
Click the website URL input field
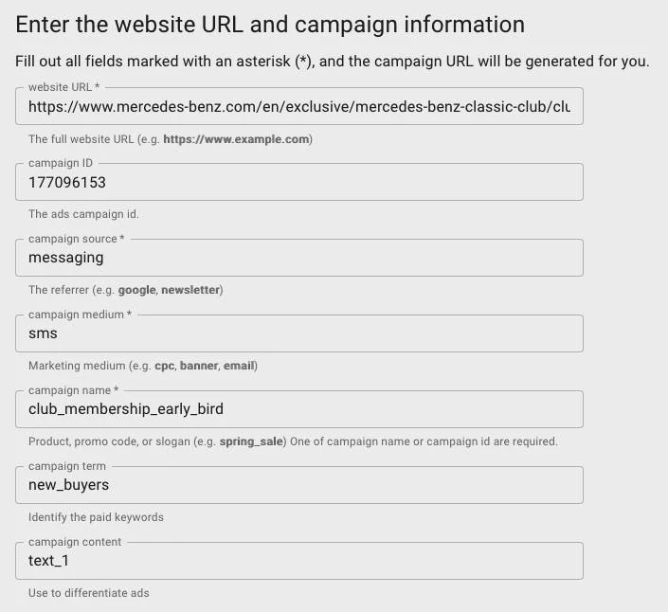coord(298,107)
